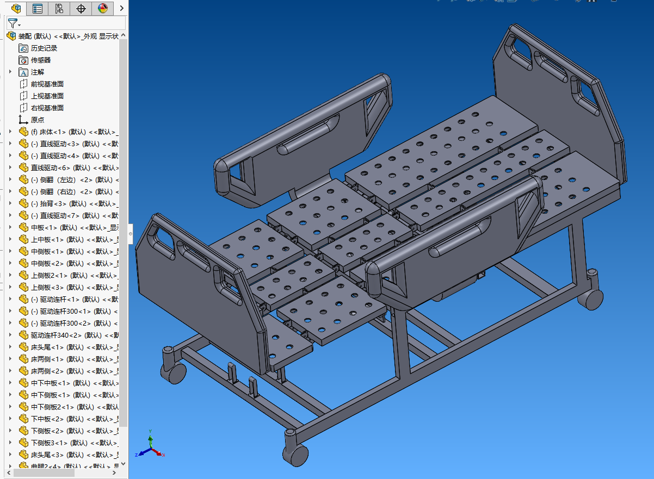Open the ConfigurationManager tab
The image size is (654, 479).
pos(59,8)
